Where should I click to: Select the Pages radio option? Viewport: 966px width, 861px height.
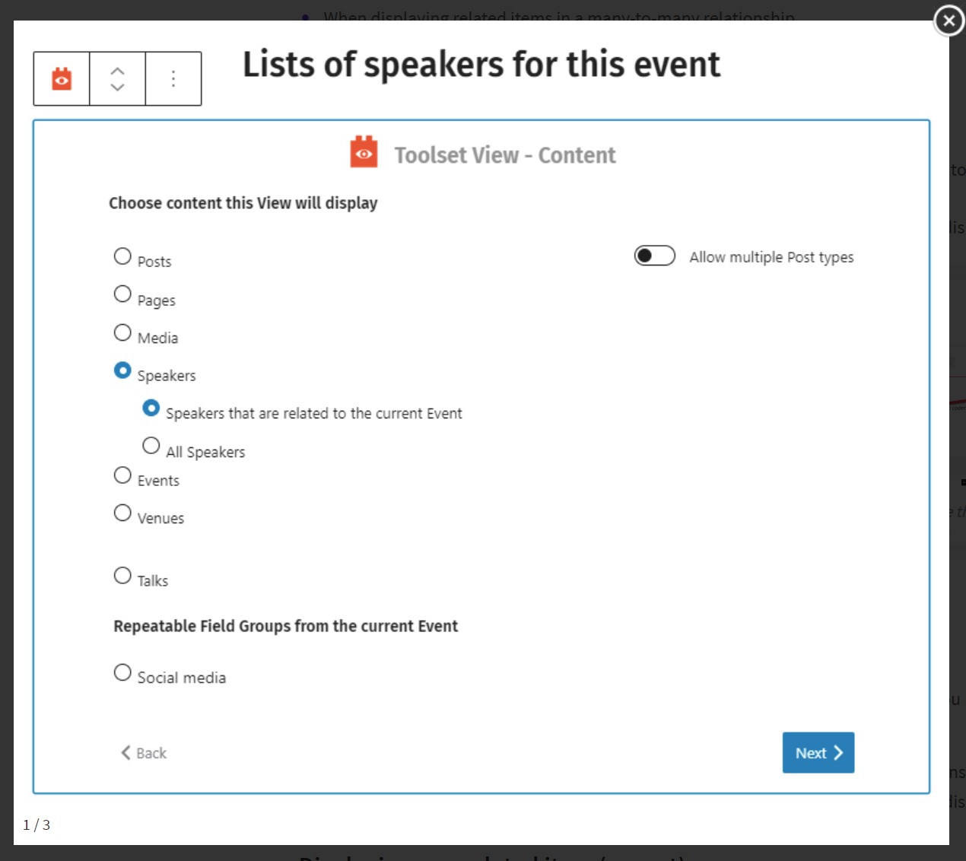(x=122, y=294)
